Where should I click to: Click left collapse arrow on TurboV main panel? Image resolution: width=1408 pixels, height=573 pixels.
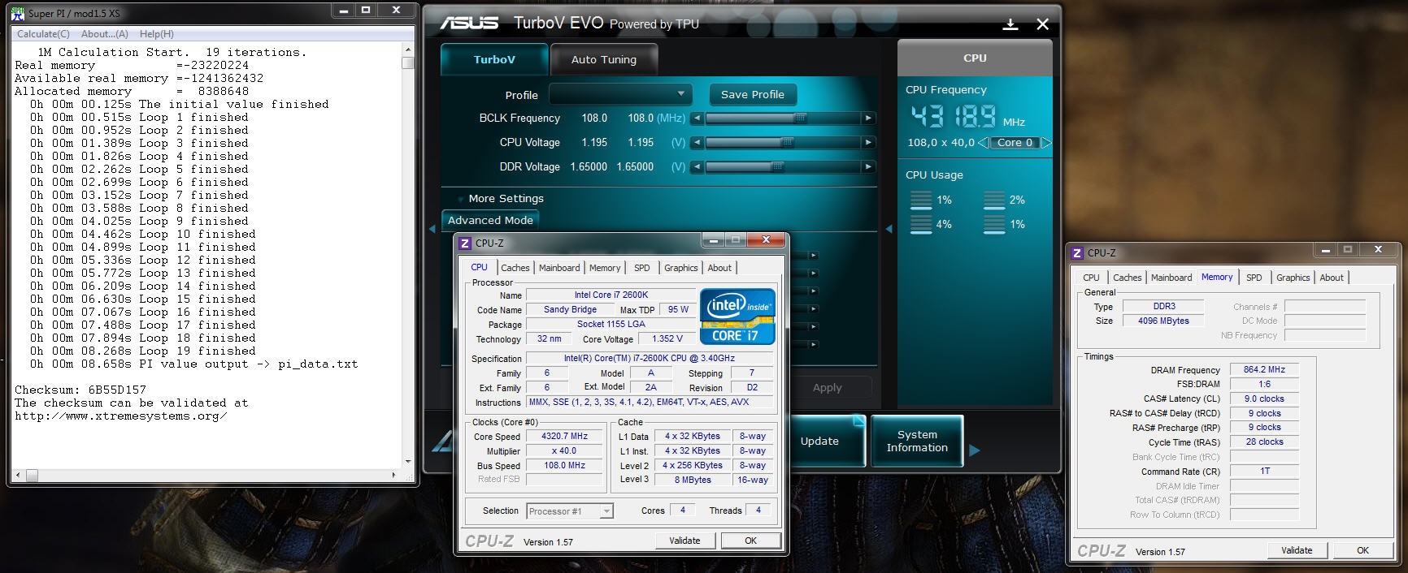(x=432, y=230)
